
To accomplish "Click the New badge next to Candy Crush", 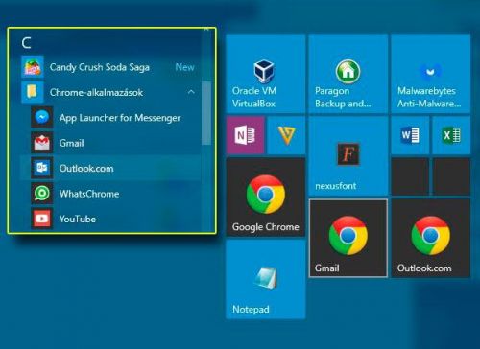I will [184, 67].
